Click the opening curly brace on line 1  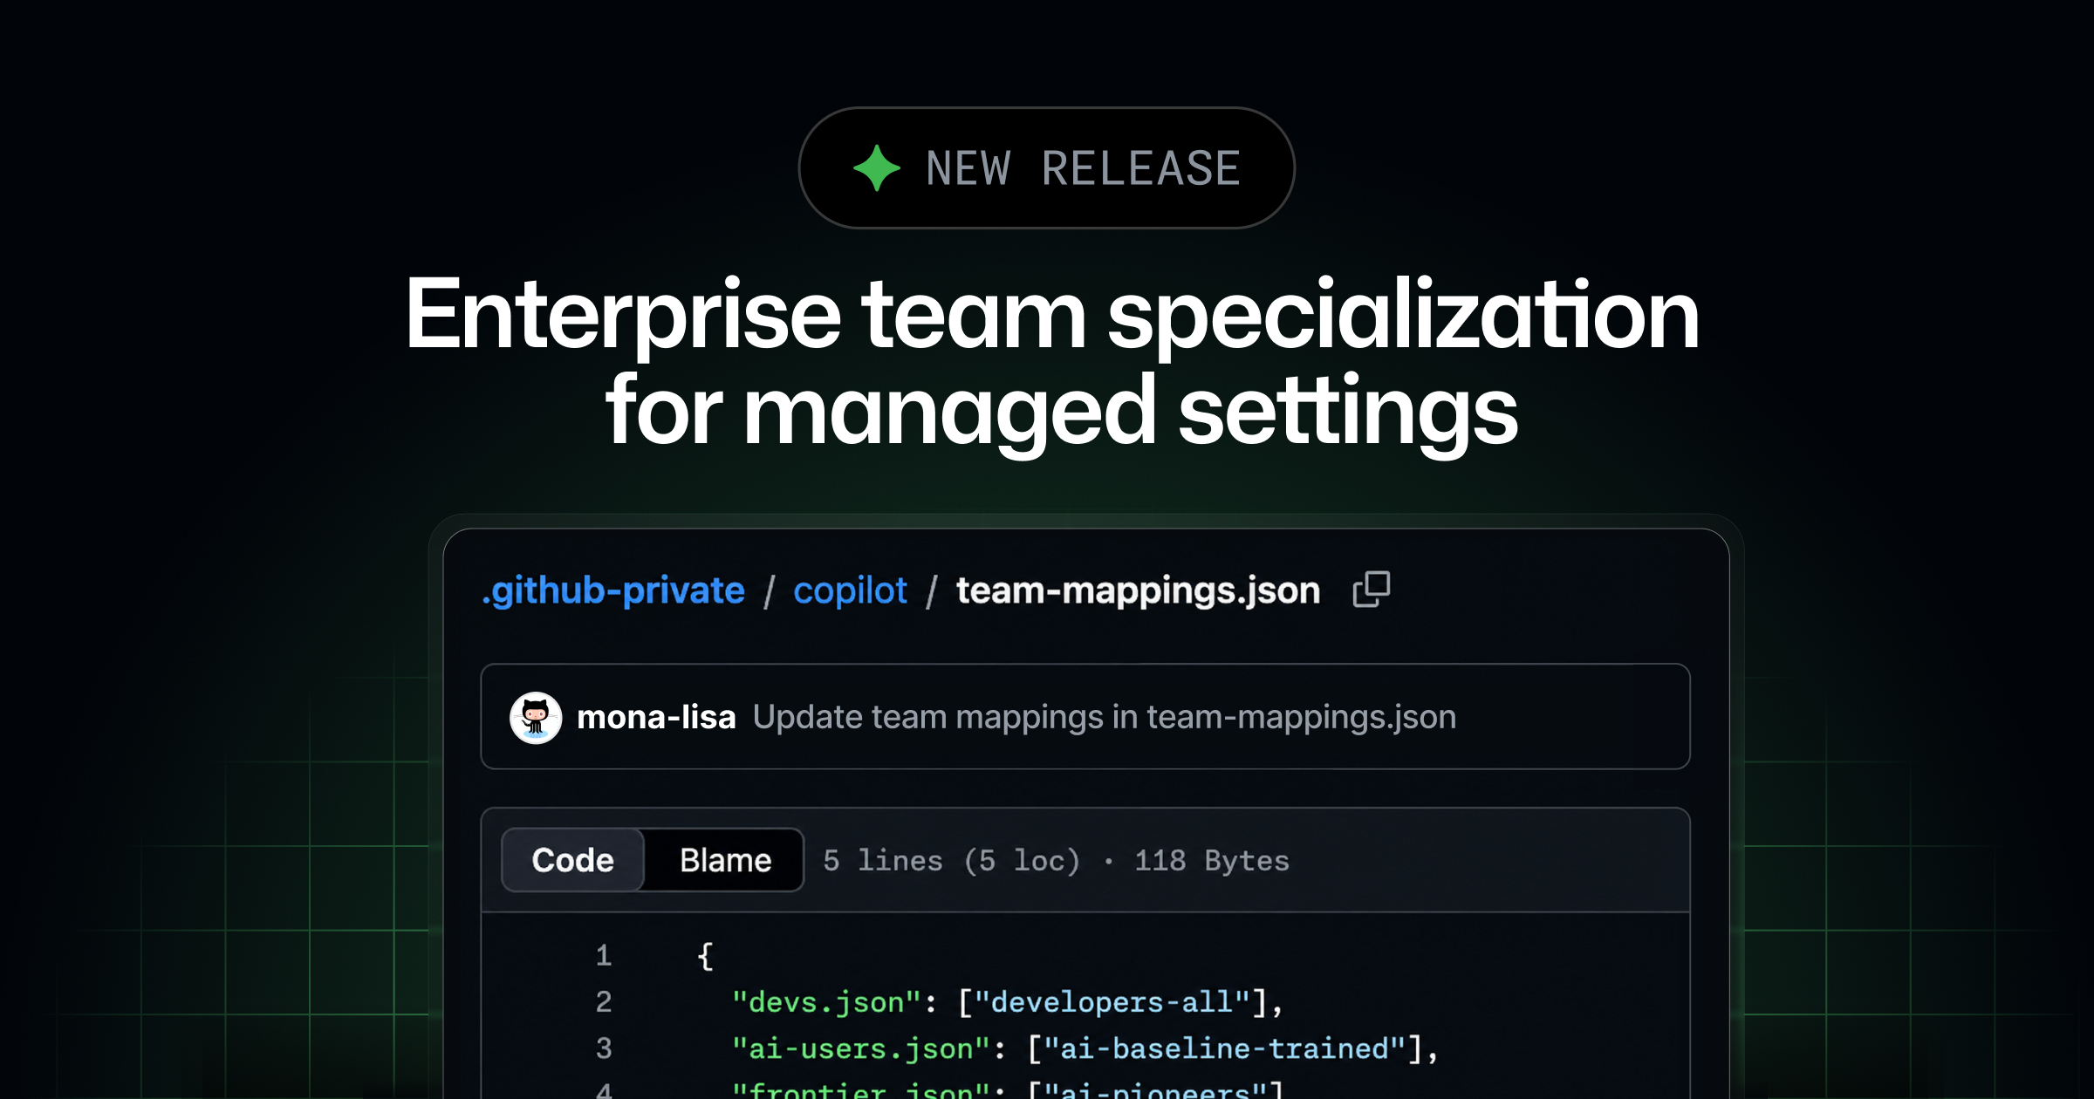coord(705,957)
